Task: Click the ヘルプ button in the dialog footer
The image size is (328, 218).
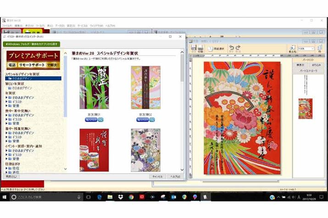Action: coord(175,176)
